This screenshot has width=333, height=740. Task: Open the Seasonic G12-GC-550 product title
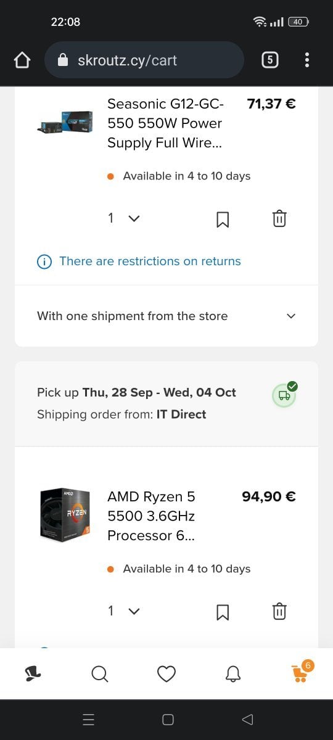coord(165,123)
